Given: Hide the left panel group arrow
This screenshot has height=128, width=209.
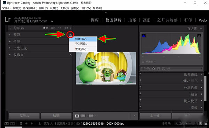Looking at the screenshot, I should point(3,73).
